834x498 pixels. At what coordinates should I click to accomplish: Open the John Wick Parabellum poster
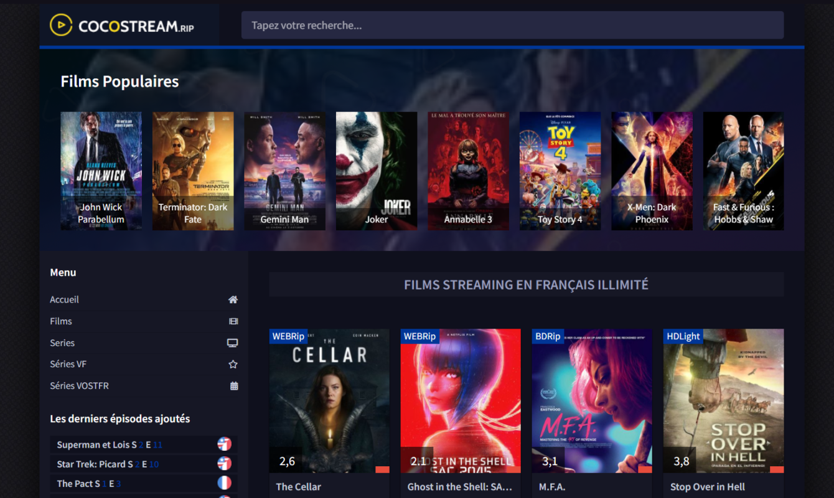101,171
